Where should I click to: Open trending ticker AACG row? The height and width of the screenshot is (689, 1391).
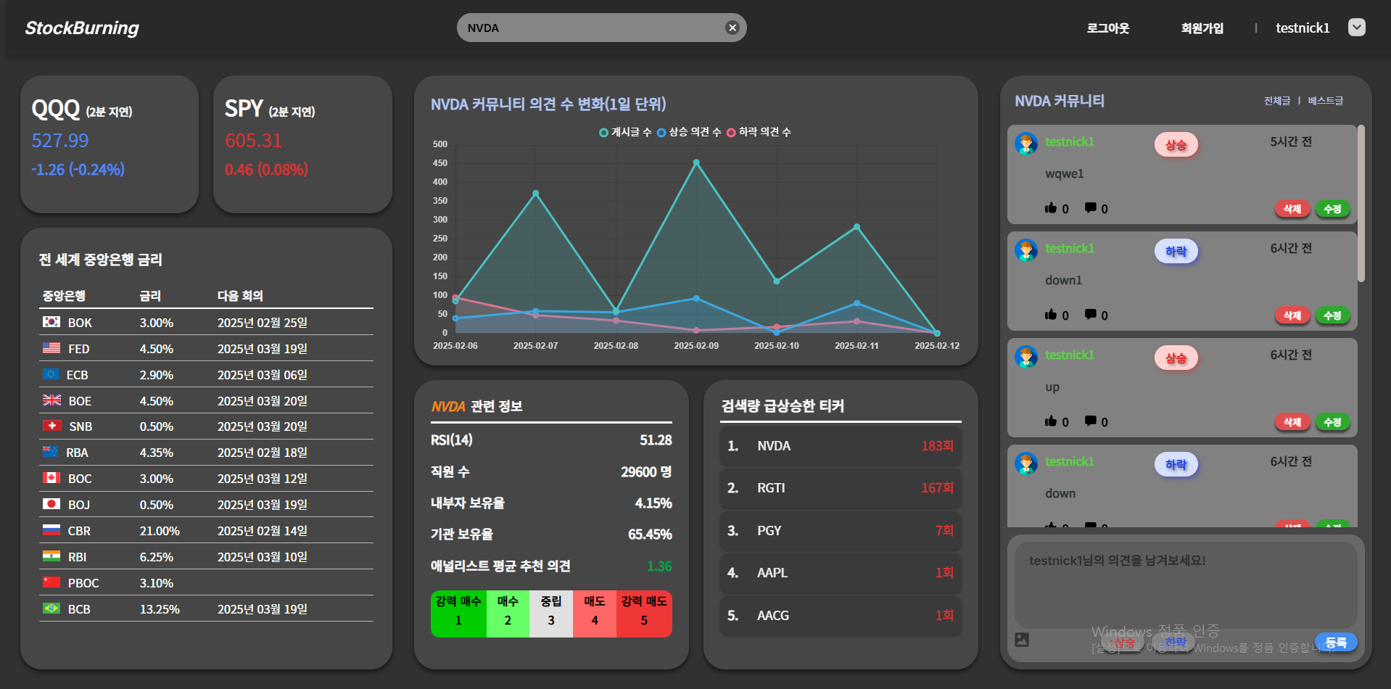click(841, 616)
